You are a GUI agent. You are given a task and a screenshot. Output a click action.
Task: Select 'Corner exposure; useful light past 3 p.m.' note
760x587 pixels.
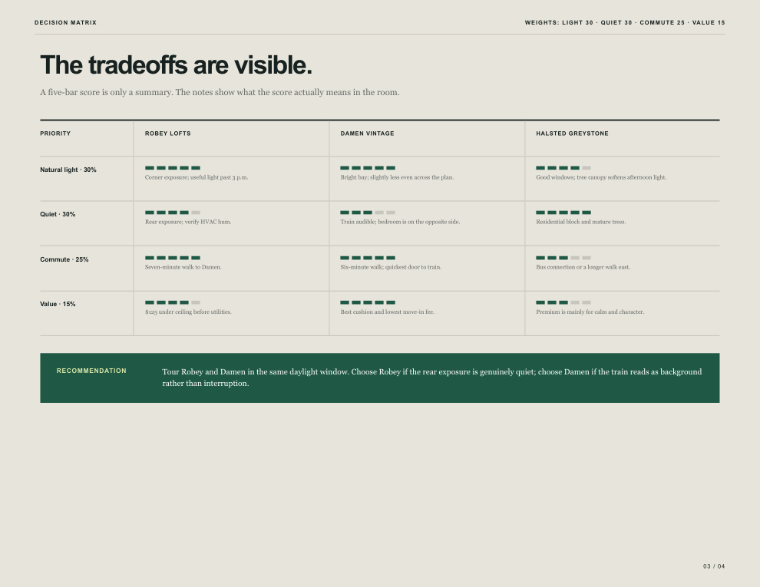coord(197,177)
